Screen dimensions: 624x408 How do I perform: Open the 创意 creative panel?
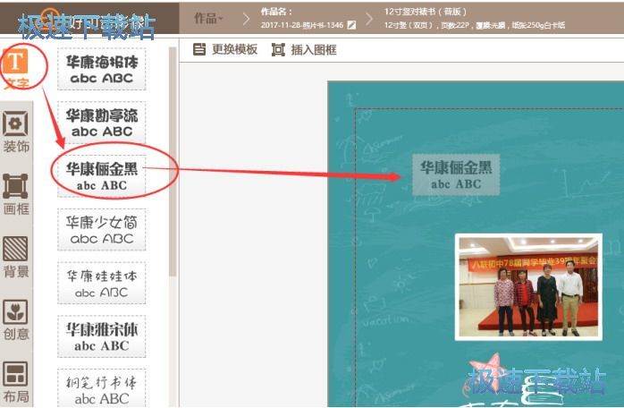(x=16, y=319)
